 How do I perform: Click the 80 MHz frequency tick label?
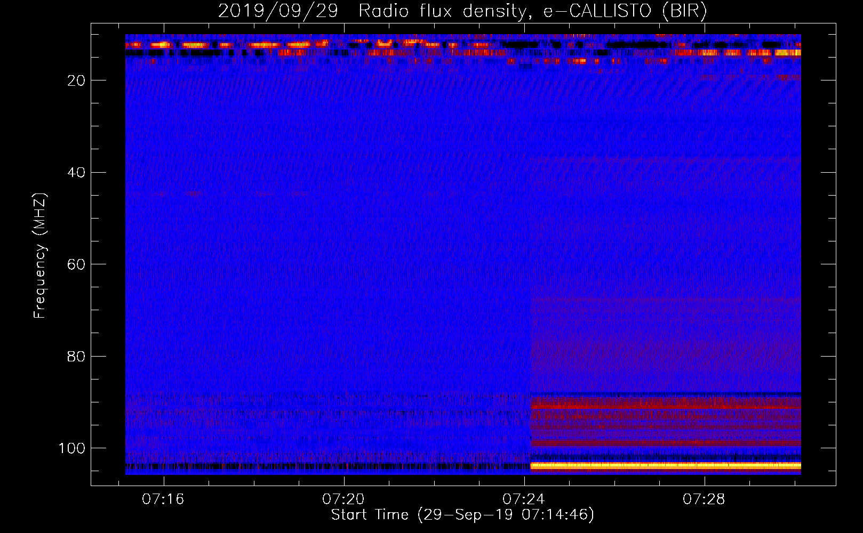tap(76, 357)
